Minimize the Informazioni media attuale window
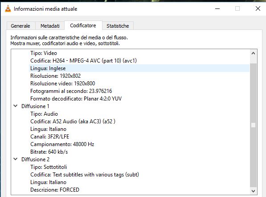The image size is (266, 197). 217,8
